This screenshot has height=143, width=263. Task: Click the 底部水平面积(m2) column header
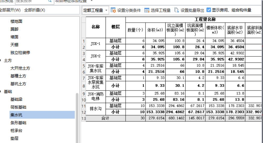tap(235, 30)
